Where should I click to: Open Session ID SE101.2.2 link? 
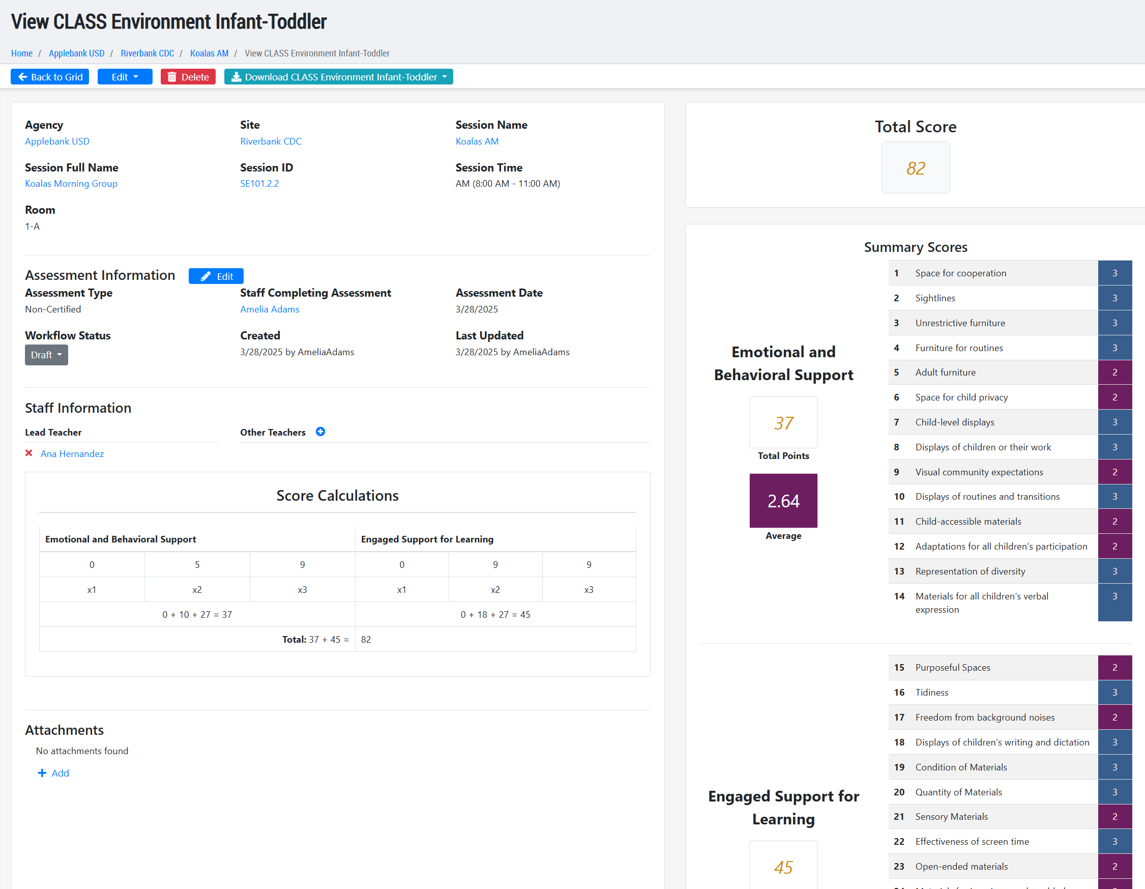click(x=259, y=184)
